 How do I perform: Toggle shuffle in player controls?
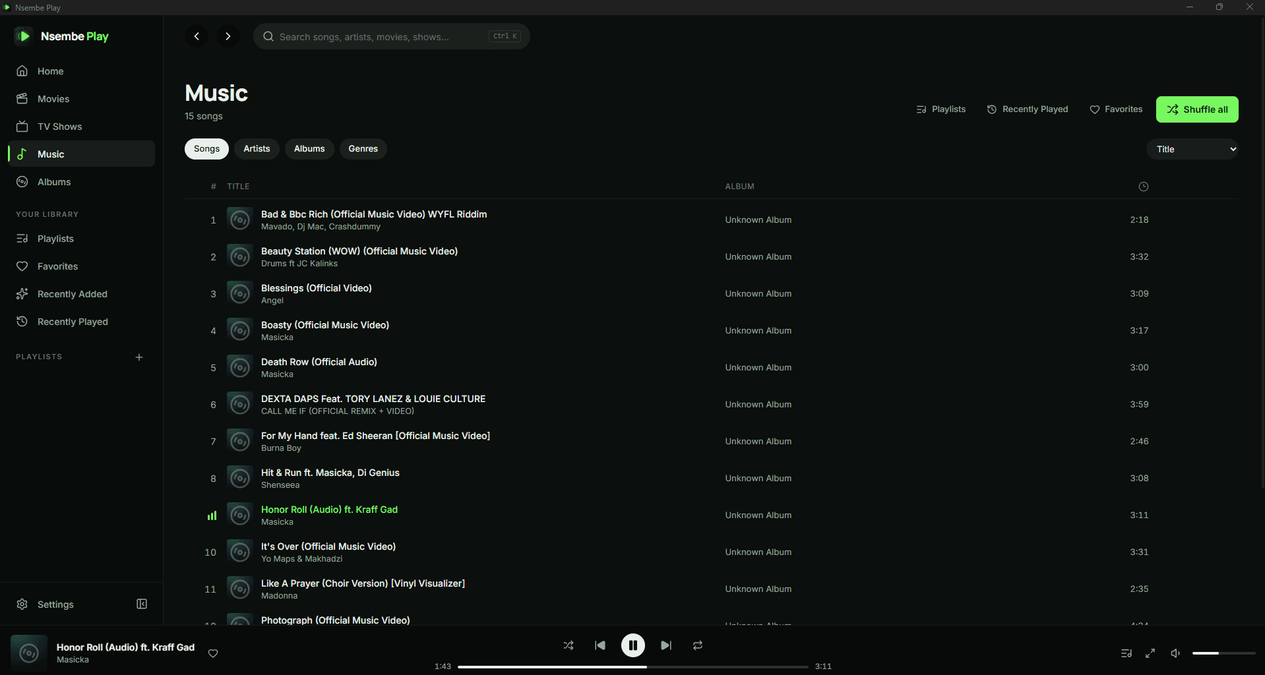point(569,645)
